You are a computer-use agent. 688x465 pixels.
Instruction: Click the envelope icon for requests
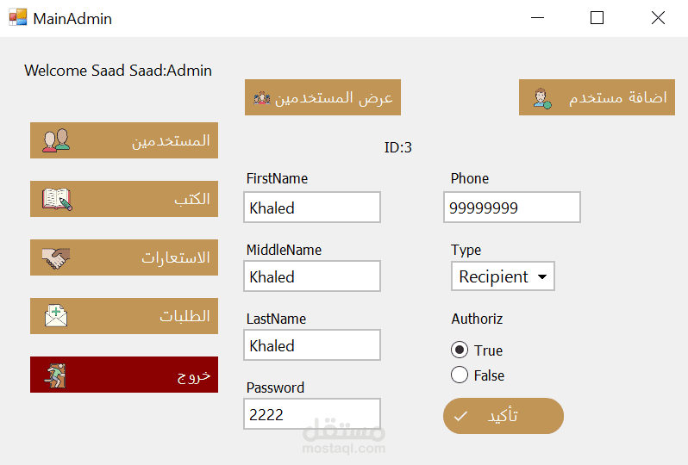click(56, 316)
